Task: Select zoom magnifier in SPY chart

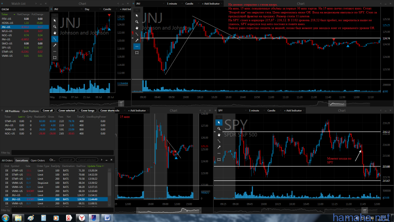Action: point(219,129)
